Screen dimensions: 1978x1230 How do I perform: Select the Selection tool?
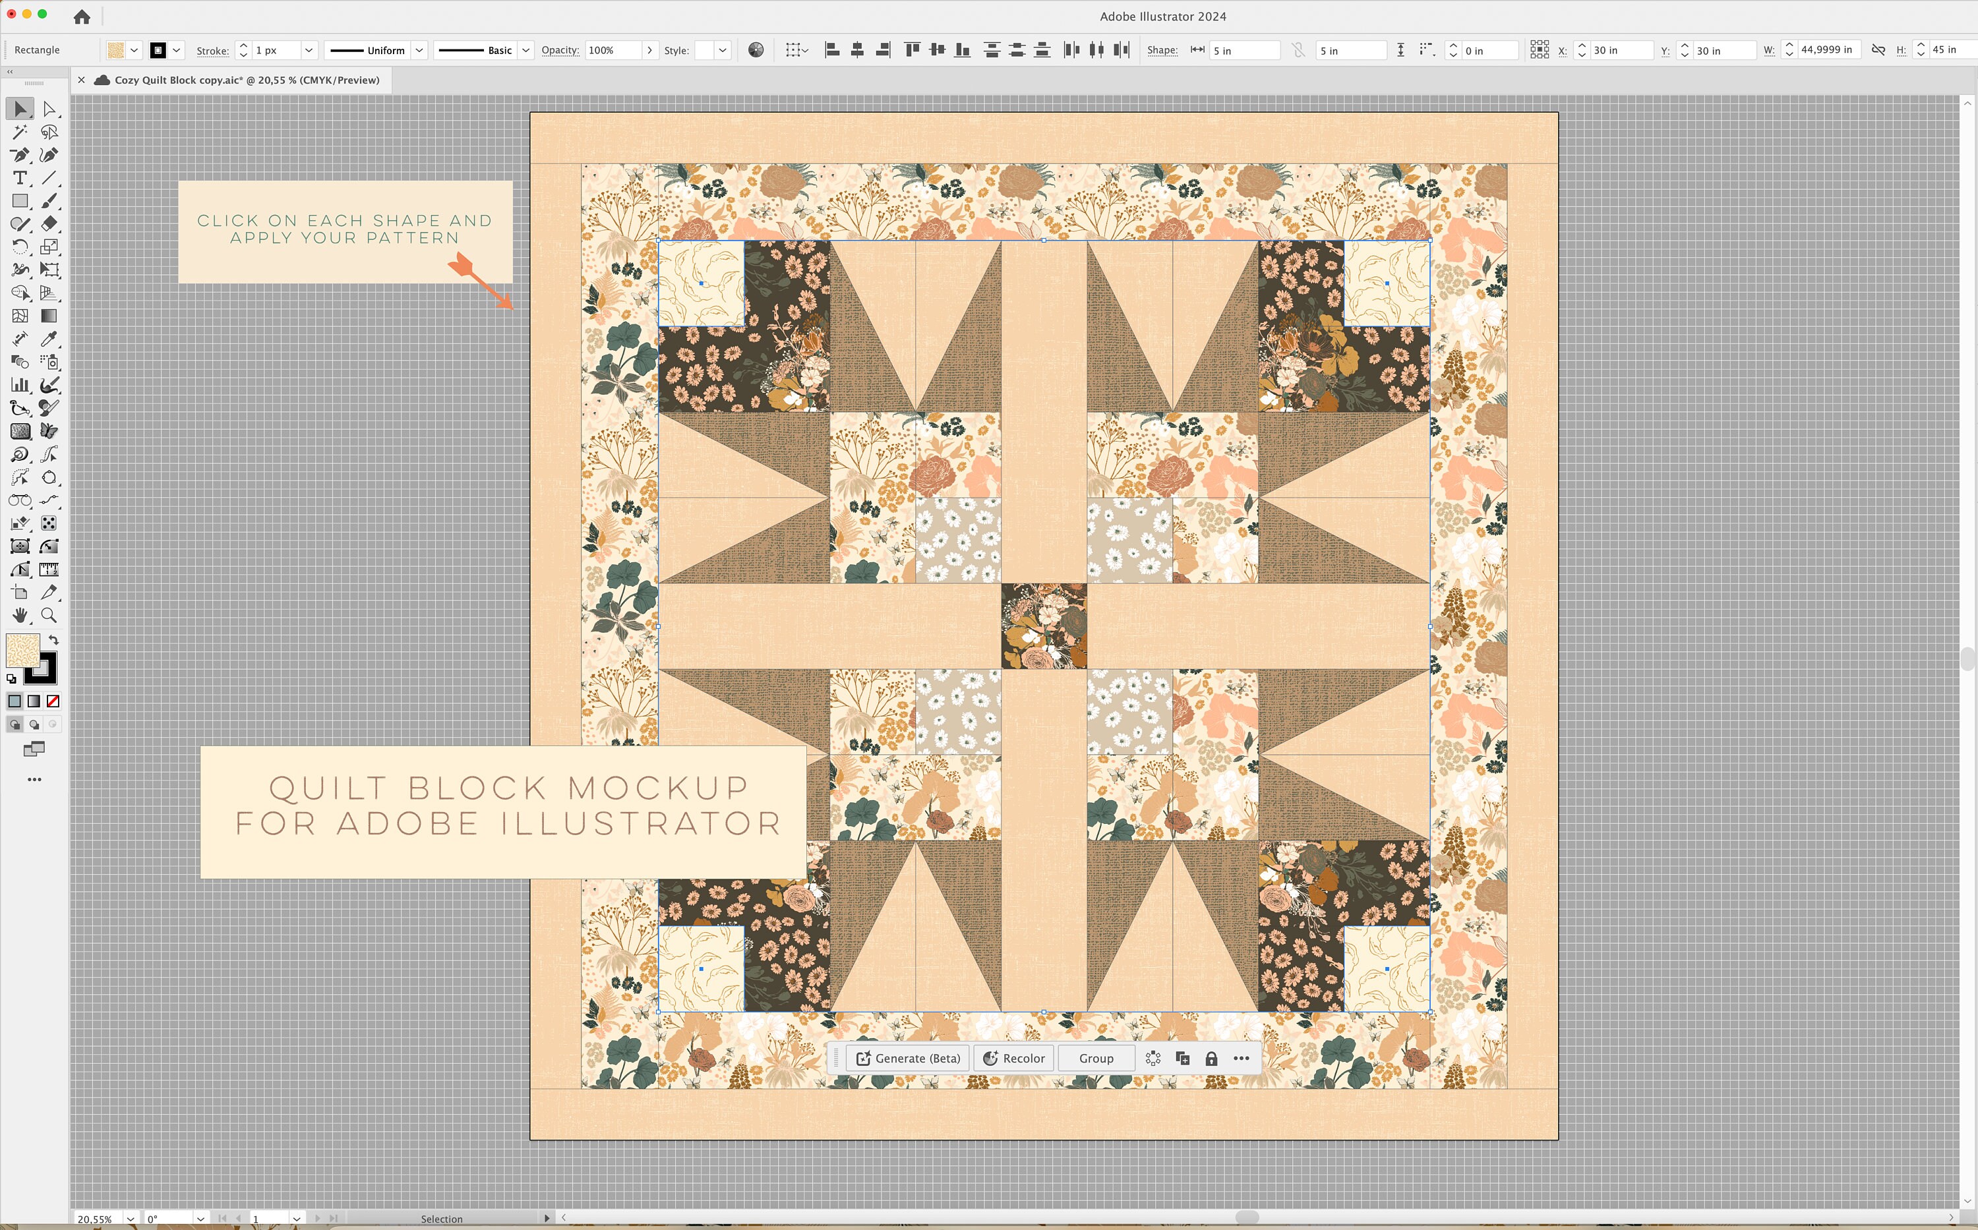(x=20, y=109)
